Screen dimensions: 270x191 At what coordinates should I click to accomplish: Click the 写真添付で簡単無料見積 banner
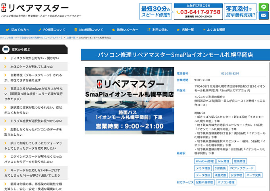coord(241,12)
